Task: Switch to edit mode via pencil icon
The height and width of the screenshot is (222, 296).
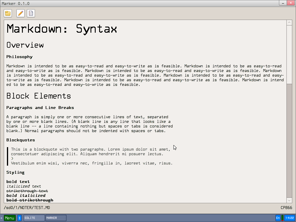Action: 21,13
